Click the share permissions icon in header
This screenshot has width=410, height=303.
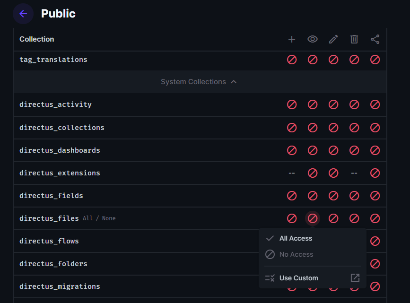pos(375,39)
